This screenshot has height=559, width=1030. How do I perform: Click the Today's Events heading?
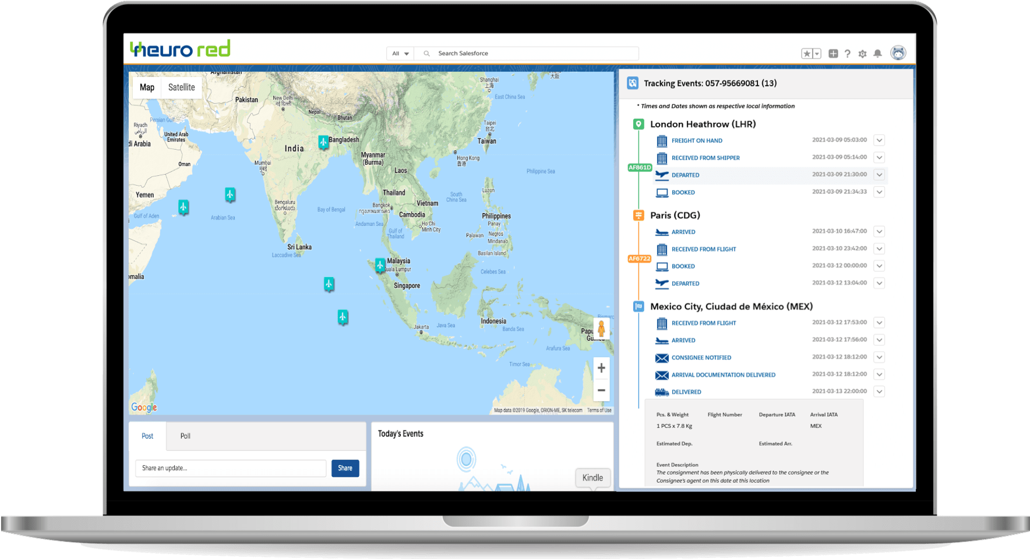(x=400, y=434)
